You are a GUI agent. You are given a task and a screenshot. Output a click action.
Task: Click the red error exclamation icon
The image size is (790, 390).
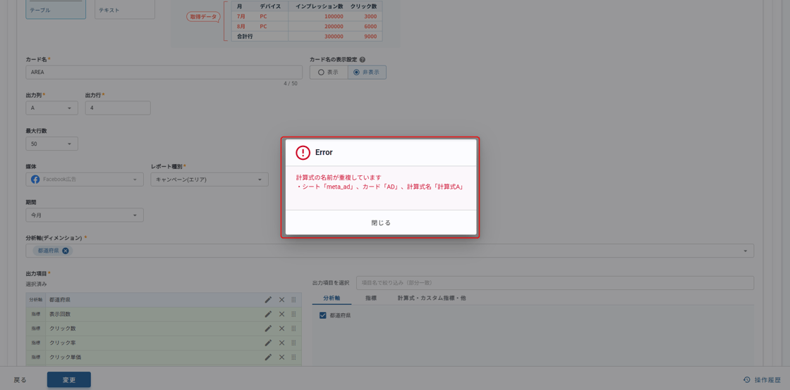[303, 152]
